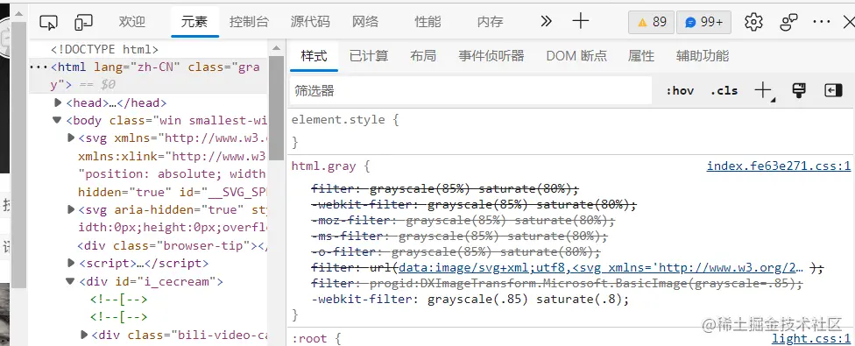855x346 pixels.
Task: Toggle device emulation icon
Action: (x=83, y=22)
